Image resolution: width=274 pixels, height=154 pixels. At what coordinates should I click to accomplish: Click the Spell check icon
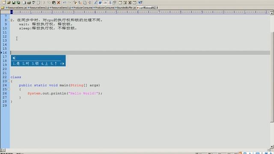point(34,3)
